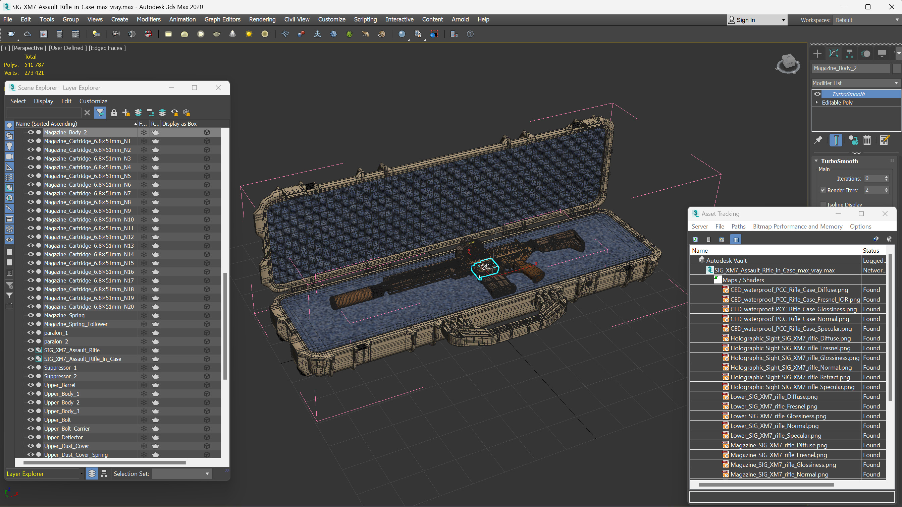
Task: Click the help question mark toolbar icon
Action: (x=470, y=34)
